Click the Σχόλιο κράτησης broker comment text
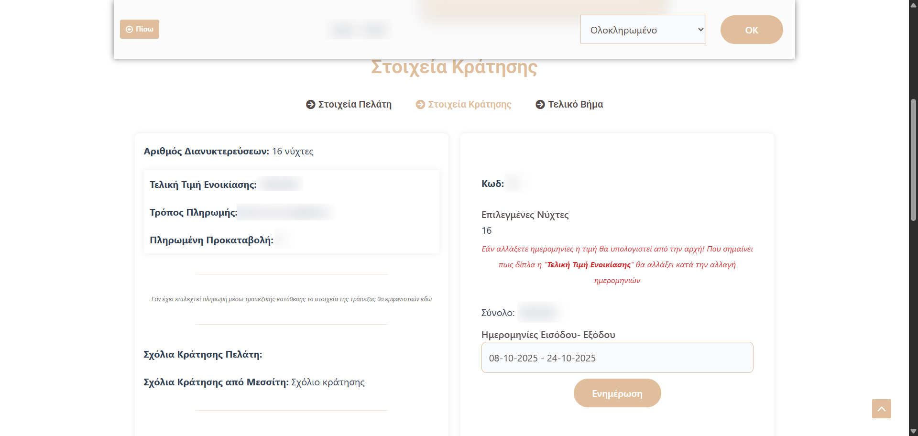918x436 pixels. [328, 382]
